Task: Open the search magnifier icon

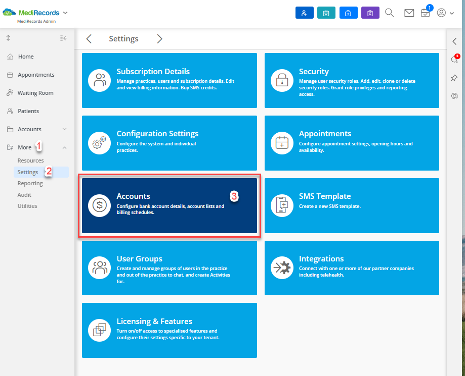Action: click(390, 13)
